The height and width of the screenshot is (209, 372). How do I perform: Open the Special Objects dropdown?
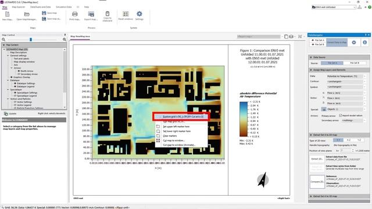point(346,109)
